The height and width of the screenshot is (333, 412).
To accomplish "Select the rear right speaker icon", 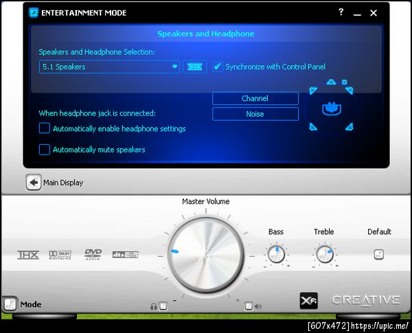I will tap(350, 127).
